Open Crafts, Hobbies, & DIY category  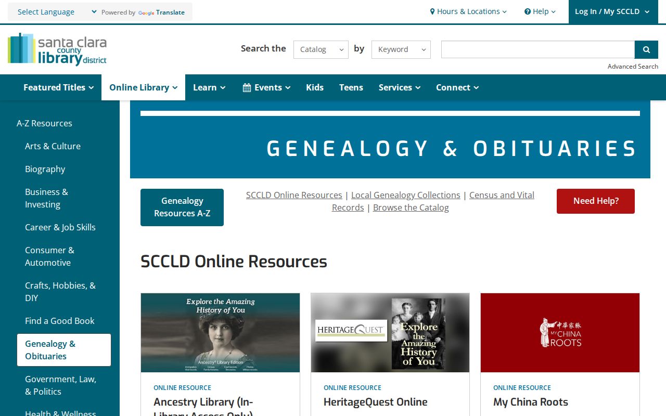60,292
